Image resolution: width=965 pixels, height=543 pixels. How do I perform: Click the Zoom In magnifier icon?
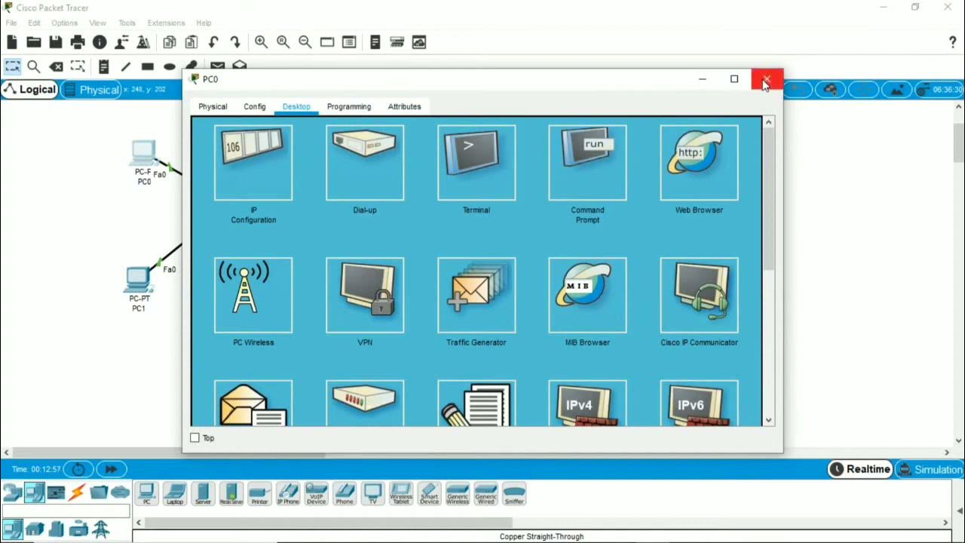(261, 42)
